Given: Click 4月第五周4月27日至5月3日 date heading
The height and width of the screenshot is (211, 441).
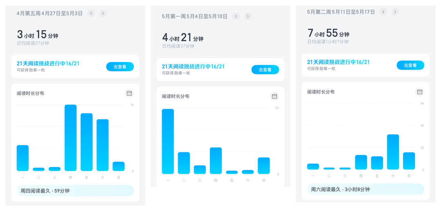Looking at the screenshot, I should point(49,13).
